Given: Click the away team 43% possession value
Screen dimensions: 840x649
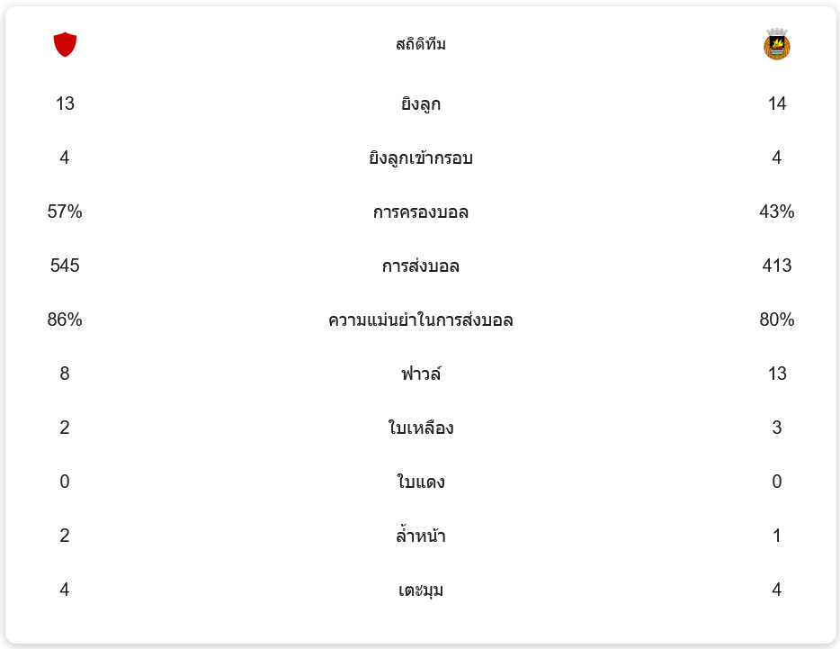Looking at the screenshot, I should (x=777, y=212).
